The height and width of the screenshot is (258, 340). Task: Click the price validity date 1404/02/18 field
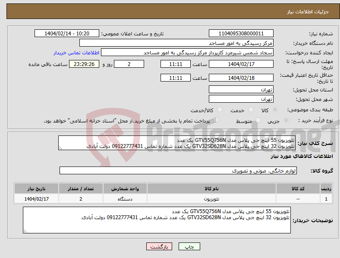(x=241, y=78)
